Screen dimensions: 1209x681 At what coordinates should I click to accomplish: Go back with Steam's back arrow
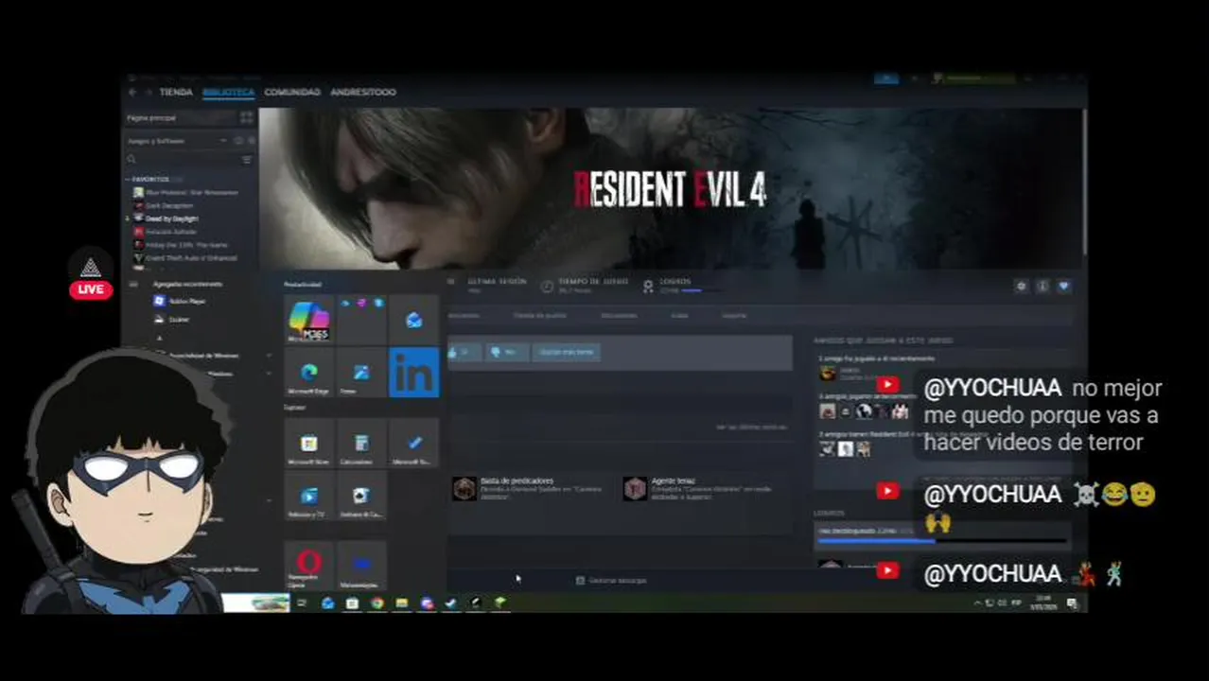(132, 93)
